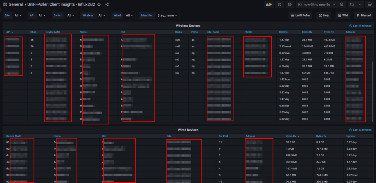Click the 774.1 MB value
Viewport: 376px width, 183px height.
pos(322,175)
